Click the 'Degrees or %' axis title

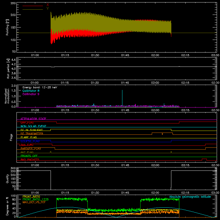[7, 206]
